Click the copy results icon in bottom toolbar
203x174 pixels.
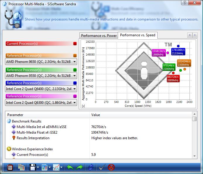click(21, 167)
